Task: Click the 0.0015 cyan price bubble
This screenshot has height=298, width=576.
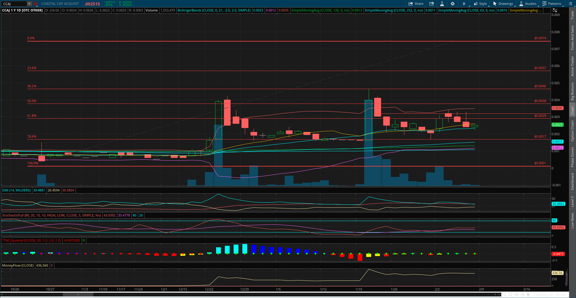Action: pos(557,142)
